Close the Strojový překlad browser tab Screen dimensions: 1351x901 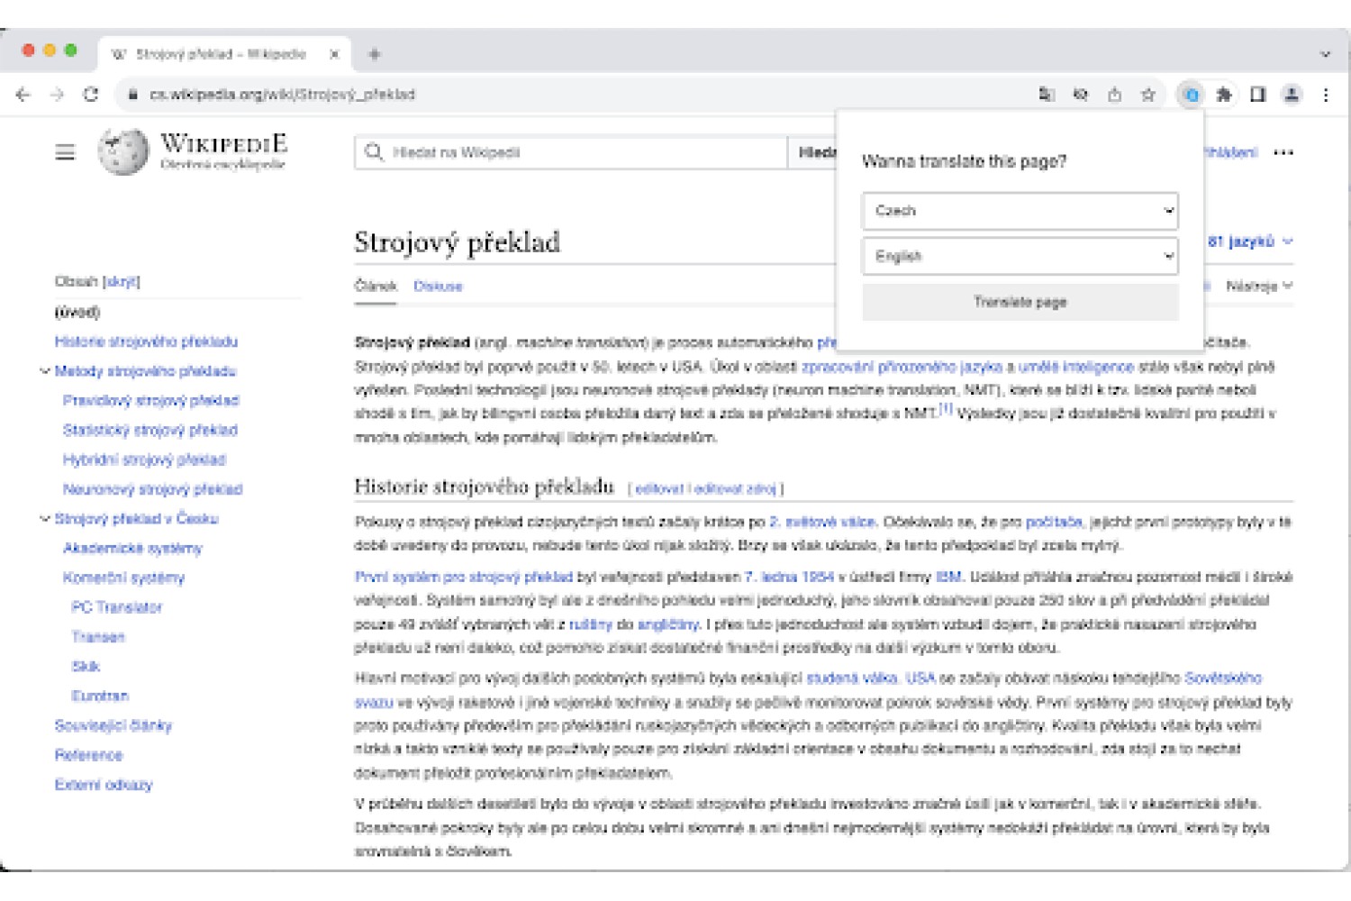click(x=334, y=54)
